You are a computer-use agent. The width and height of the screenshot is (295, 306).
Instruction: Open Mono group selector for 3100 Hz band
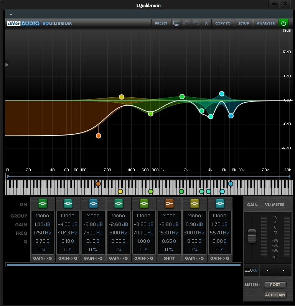pyautogui.click(x=118, y=216)
